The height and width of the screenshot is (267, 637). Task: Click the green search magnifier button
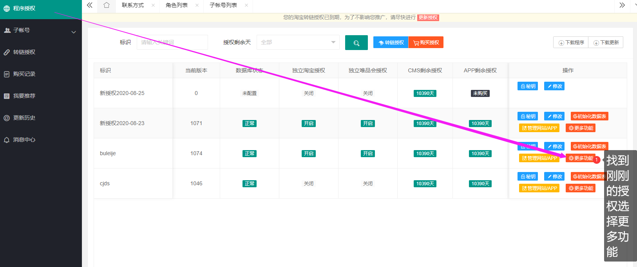point(356,43)
